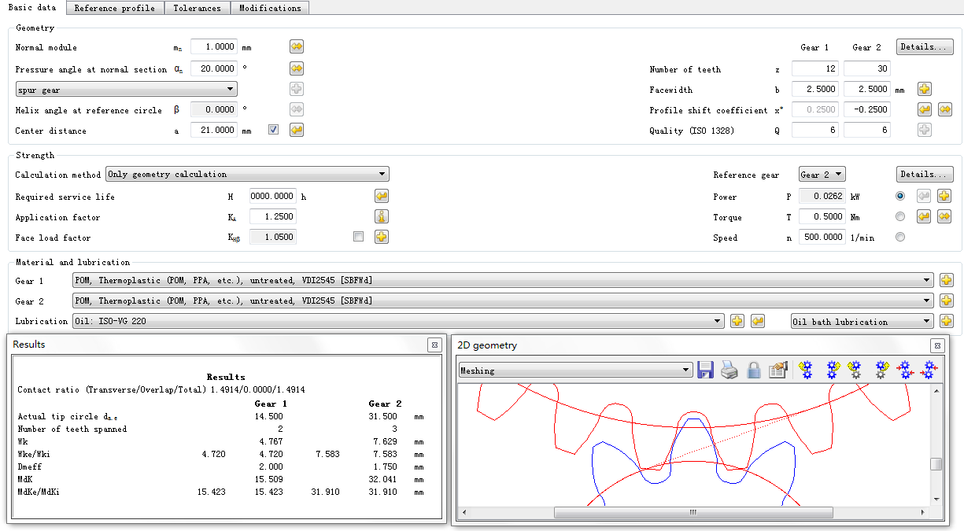The width and height of the screenshot is (964, 531).
Task: Open the Gear 1 material dropdown
Action: coord(502,280)
